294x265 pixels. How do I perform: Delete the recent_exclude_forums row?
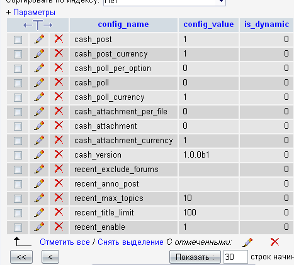pyautogui.click(x=59, y=169)
